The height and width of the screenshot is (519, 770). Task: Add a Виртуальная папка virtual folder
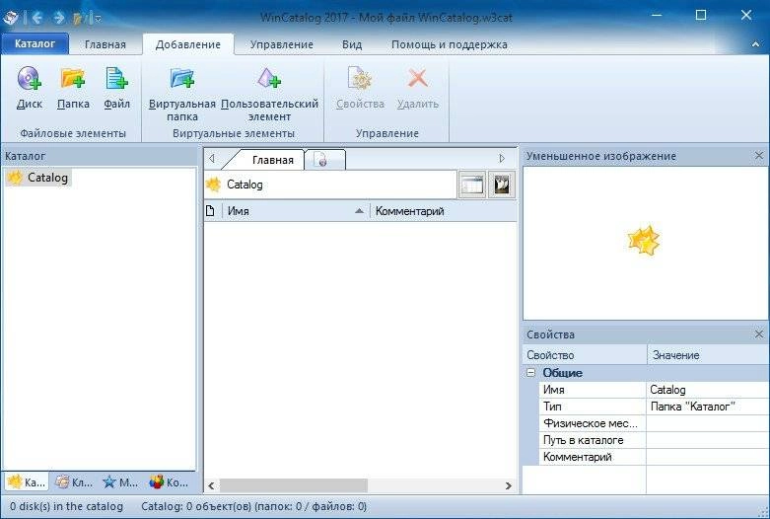pyautogui.click(x=182, y=95)
